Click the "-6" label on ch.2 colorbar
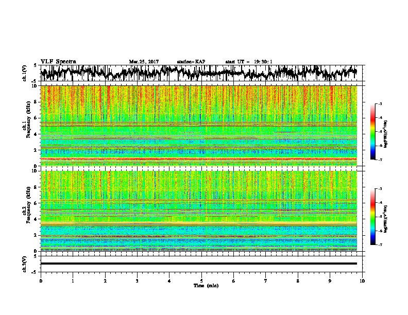408x315 pixels. [x=380, y=231]
